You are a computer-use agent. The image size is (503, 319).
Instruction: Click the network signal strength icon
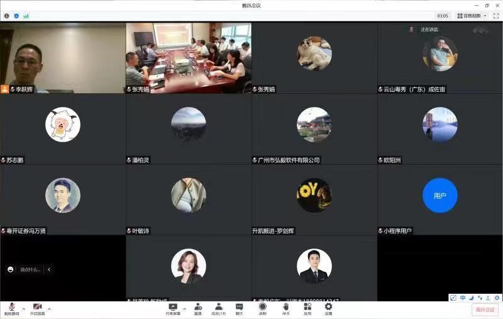[x=26, y=16]
